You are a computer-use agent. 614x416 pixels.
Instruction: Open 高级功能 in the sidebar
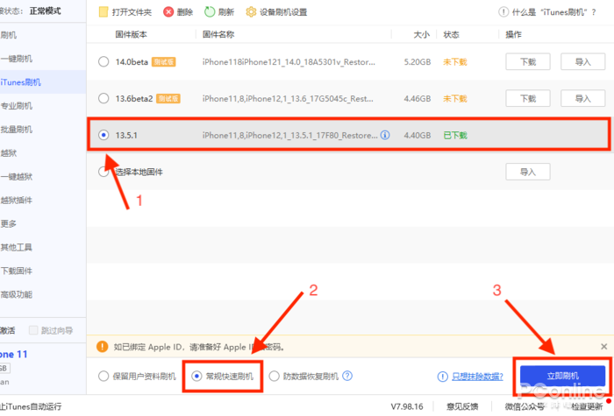(17, 294)
